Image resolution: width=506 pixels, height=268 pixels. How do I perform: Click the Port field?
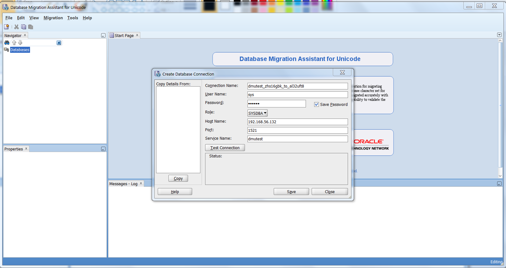297,130
